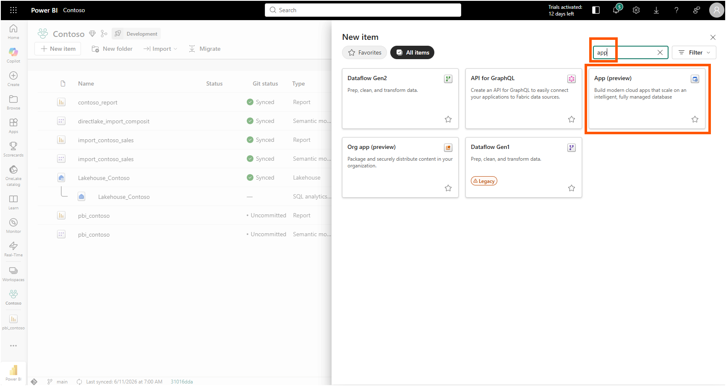Click the New folder button
Screen dimensions: 726x386
click(x=112, y=49)
